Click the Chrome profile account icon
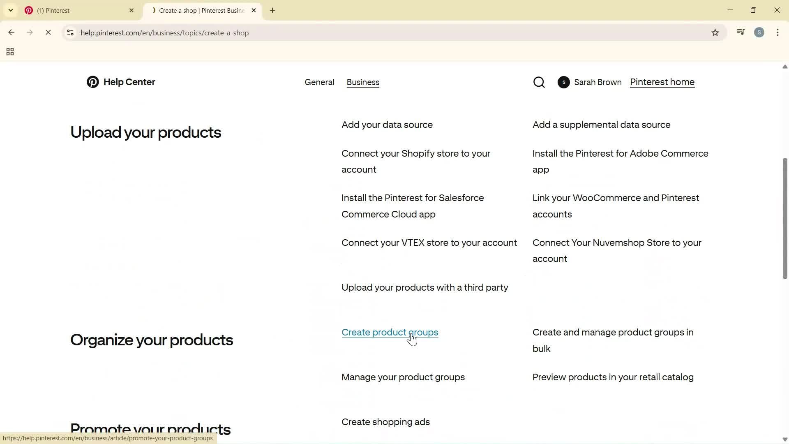The image size is (789, 444). point(759,32)
